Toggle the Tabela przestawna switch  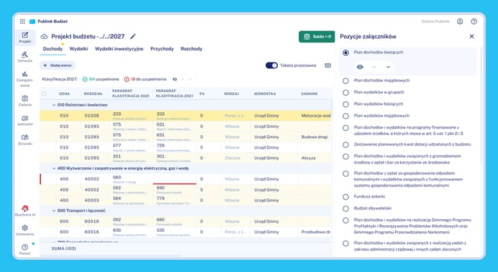tap(271, 65)
